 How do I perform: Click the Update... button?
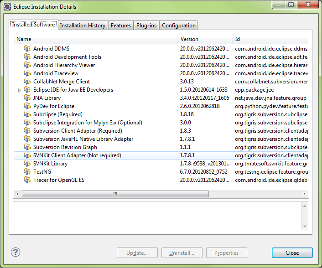(x=137, y=253)
